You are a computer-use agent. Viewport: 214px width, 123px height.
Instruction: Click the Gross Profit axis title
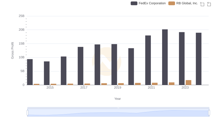click(x=12, y=50)
